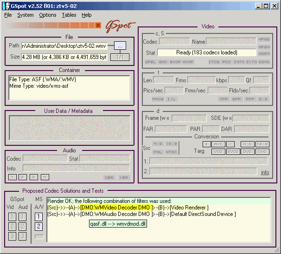Click audio stream button 4
The image size is (281, 254).
tap(45, 177)
